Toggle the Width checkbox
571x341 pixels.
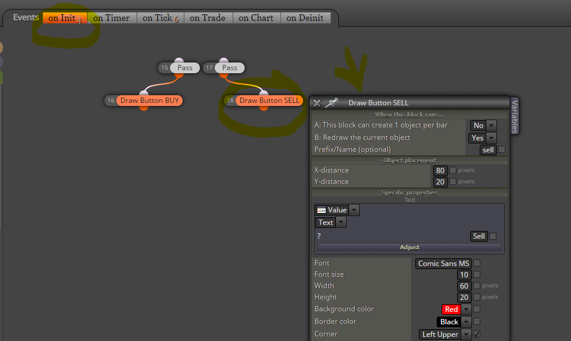click(477, 286)
